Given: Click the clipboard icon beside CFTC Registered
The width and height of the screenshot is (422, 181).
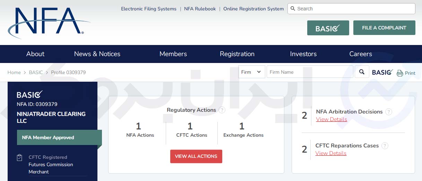Looking at the screenshot, I should (x=20, y=157).
